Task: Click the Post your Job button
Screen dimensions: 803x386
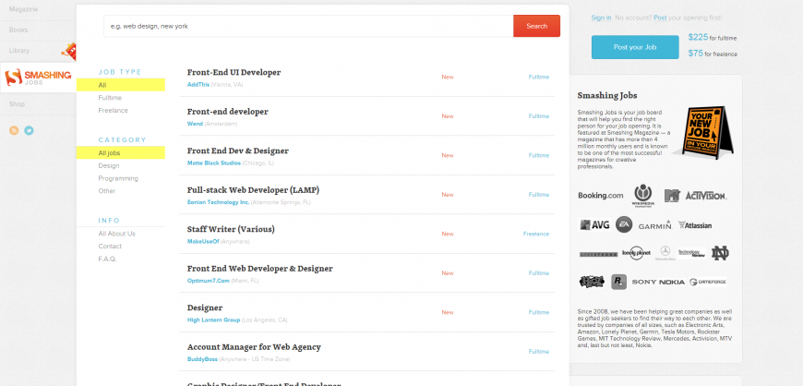Action: point(635,47)
